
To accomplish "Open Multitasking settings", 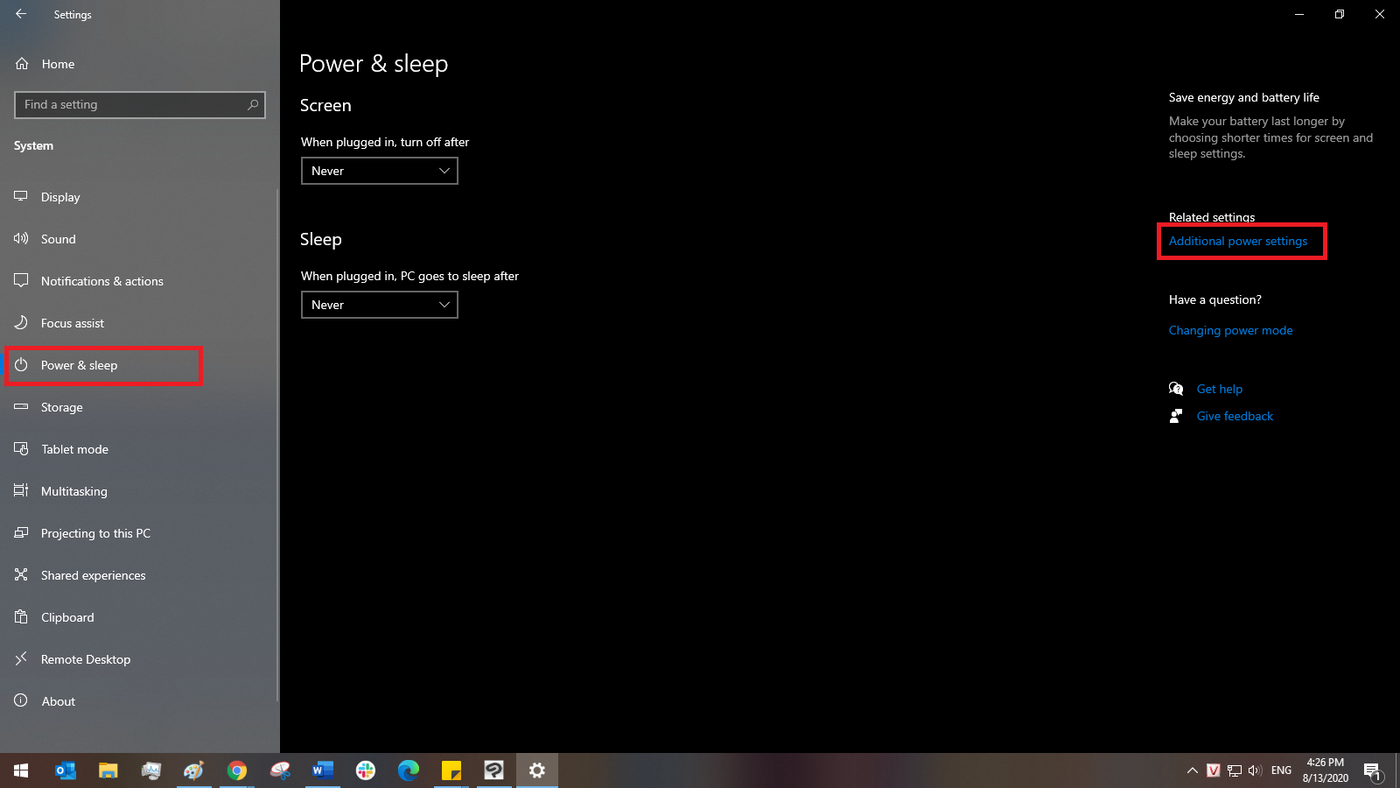I will pos(140,491).
